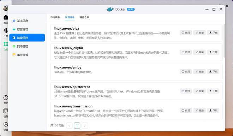Select page 1 in pagination

tap(77, 126)
